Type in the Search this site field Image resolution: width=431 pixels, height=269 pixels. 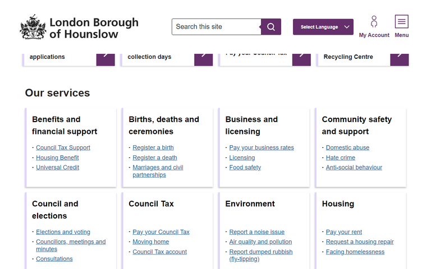tap(216, 27)
